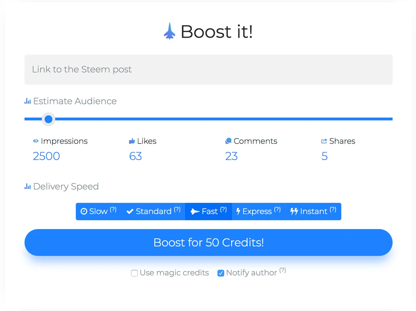The image size is (416, 311).
Task: Select the Standard delivery speed
Action: click(x=153, y=212)
